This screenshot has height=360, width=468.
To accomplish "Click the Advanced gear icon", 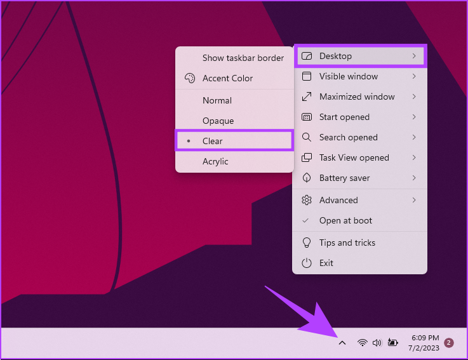I will 307,200.
